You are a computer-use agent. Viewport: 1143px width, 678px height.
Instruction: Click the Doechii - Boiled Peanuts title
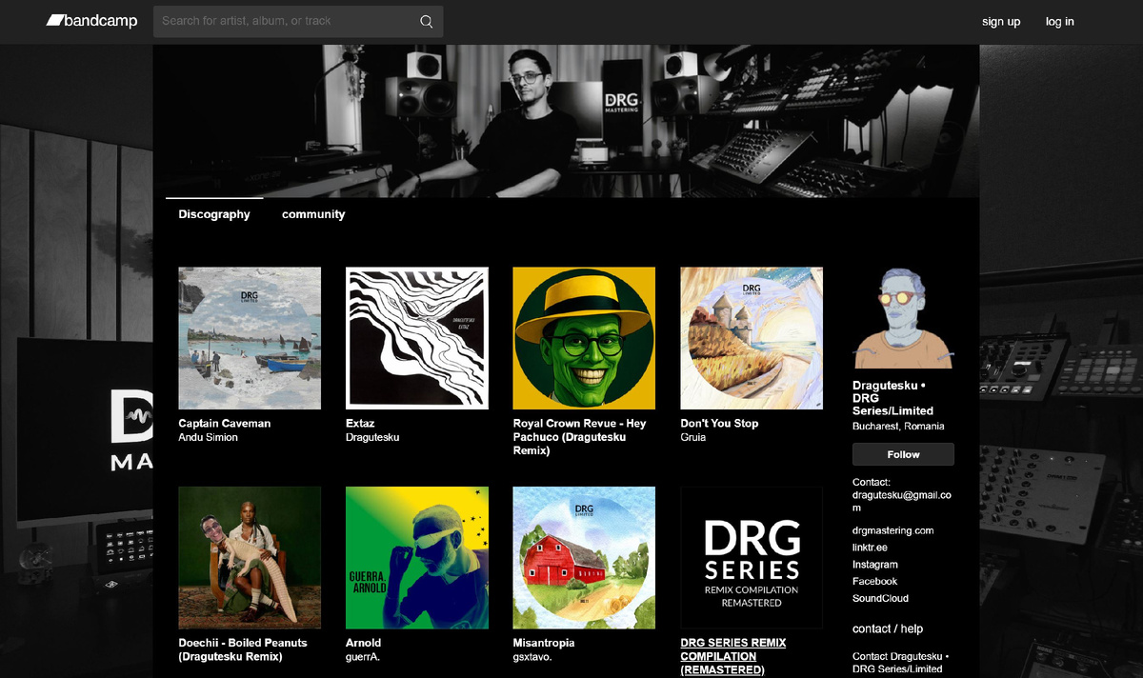coord(243,649)
